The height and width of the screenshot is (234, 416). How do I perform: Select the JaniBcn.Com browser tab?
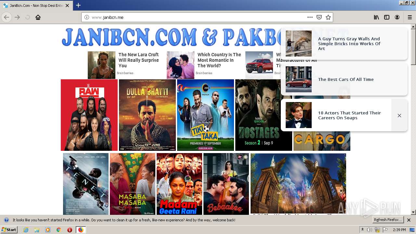pos(36,6)
